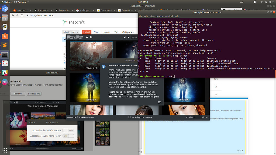Click Wonderwall's back navigation arrow
276x155 pixels.
pos(124,38)
